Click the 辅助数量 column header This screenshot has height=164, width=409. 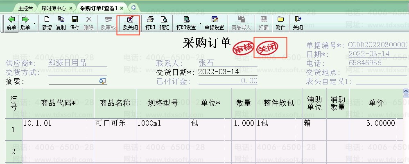338,104
